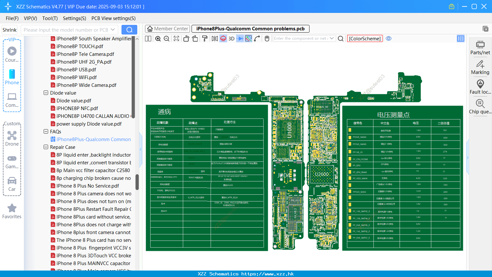Image resolution: width=492 pixels, height=277 pixels.
Task: Collapse the FAQs folder
Action: coord(46,131)
